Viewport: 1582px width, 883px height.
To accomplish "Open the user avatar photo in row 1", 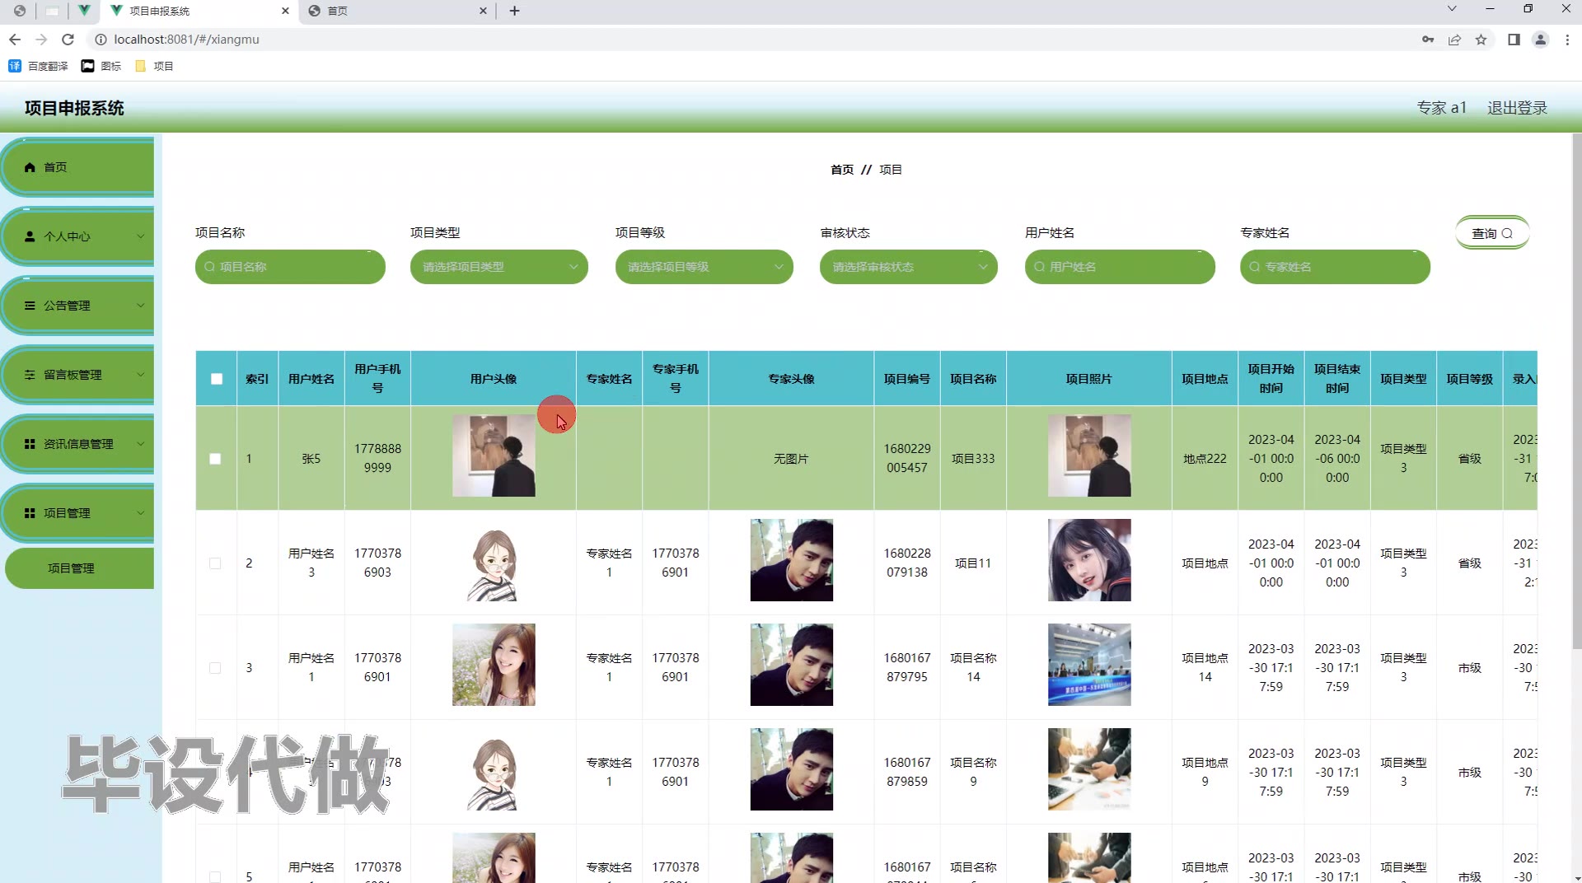I will tap(494, 456).
